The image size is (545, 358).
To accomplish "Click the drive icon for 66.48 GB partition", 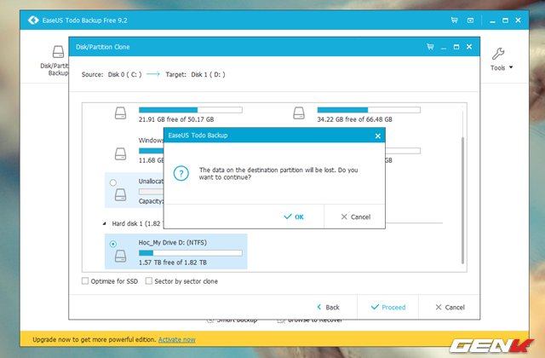I will 299,113.
